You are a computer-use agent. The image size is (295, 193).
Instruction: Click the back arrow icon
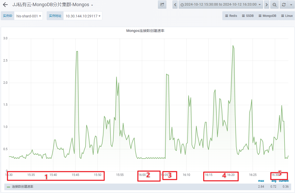(x=5, y=5)
